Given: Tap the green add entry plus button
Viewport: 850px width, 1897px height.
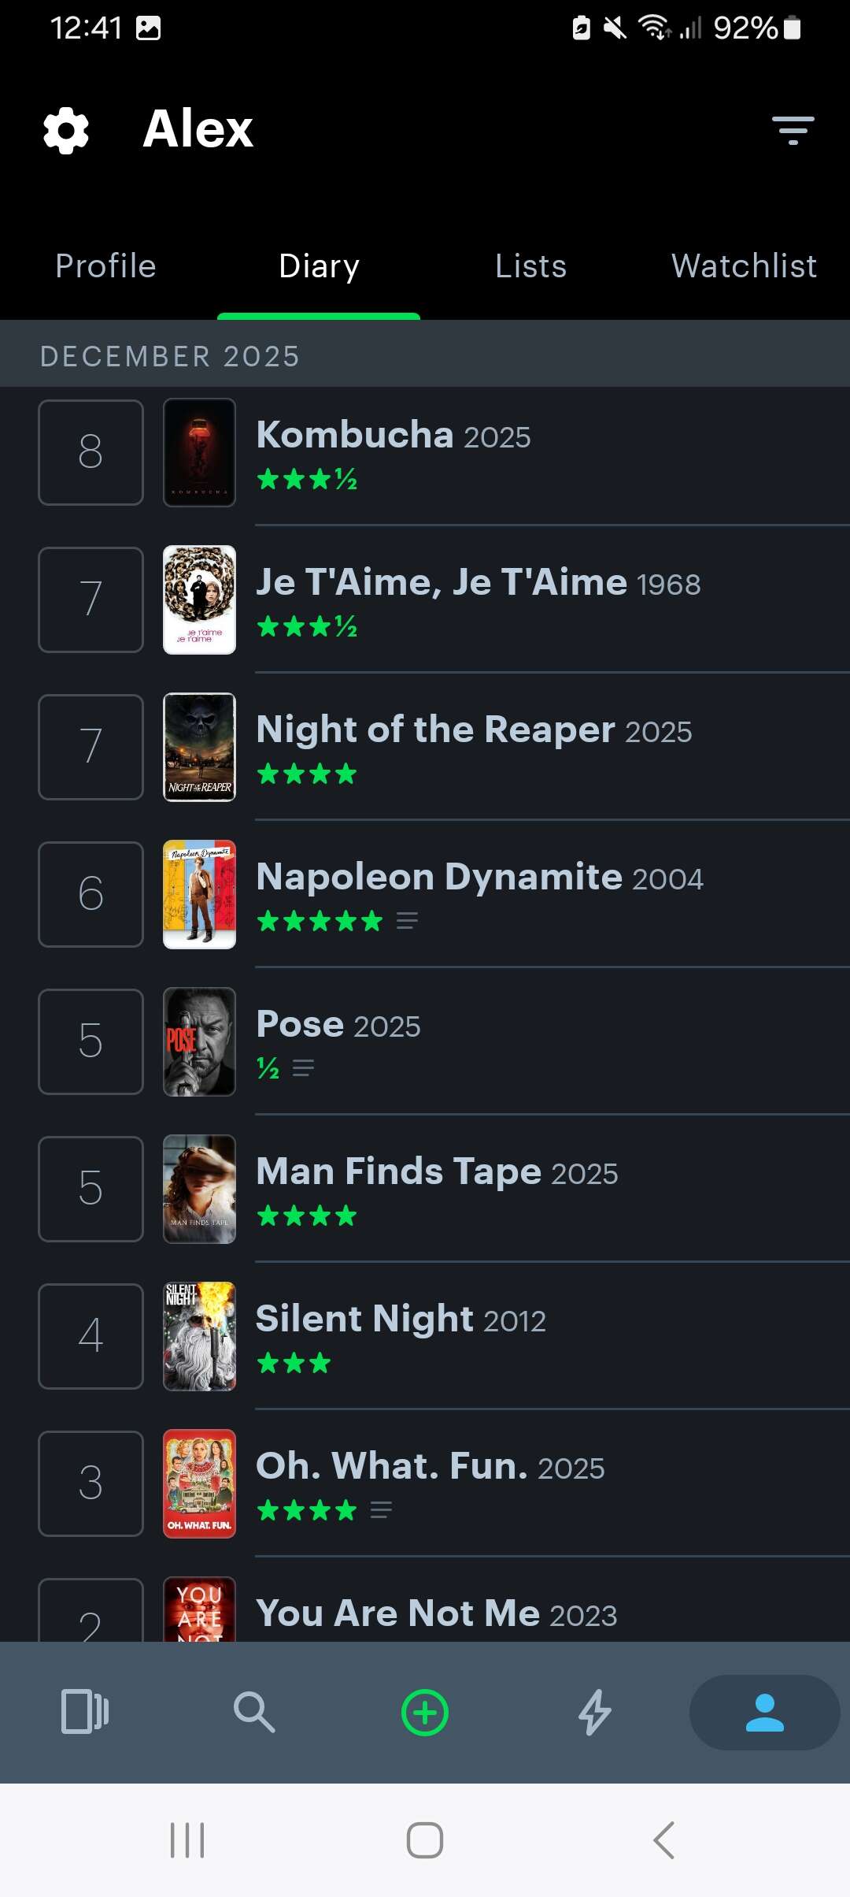Looking at the screenshot, I should click(425, 1712).
